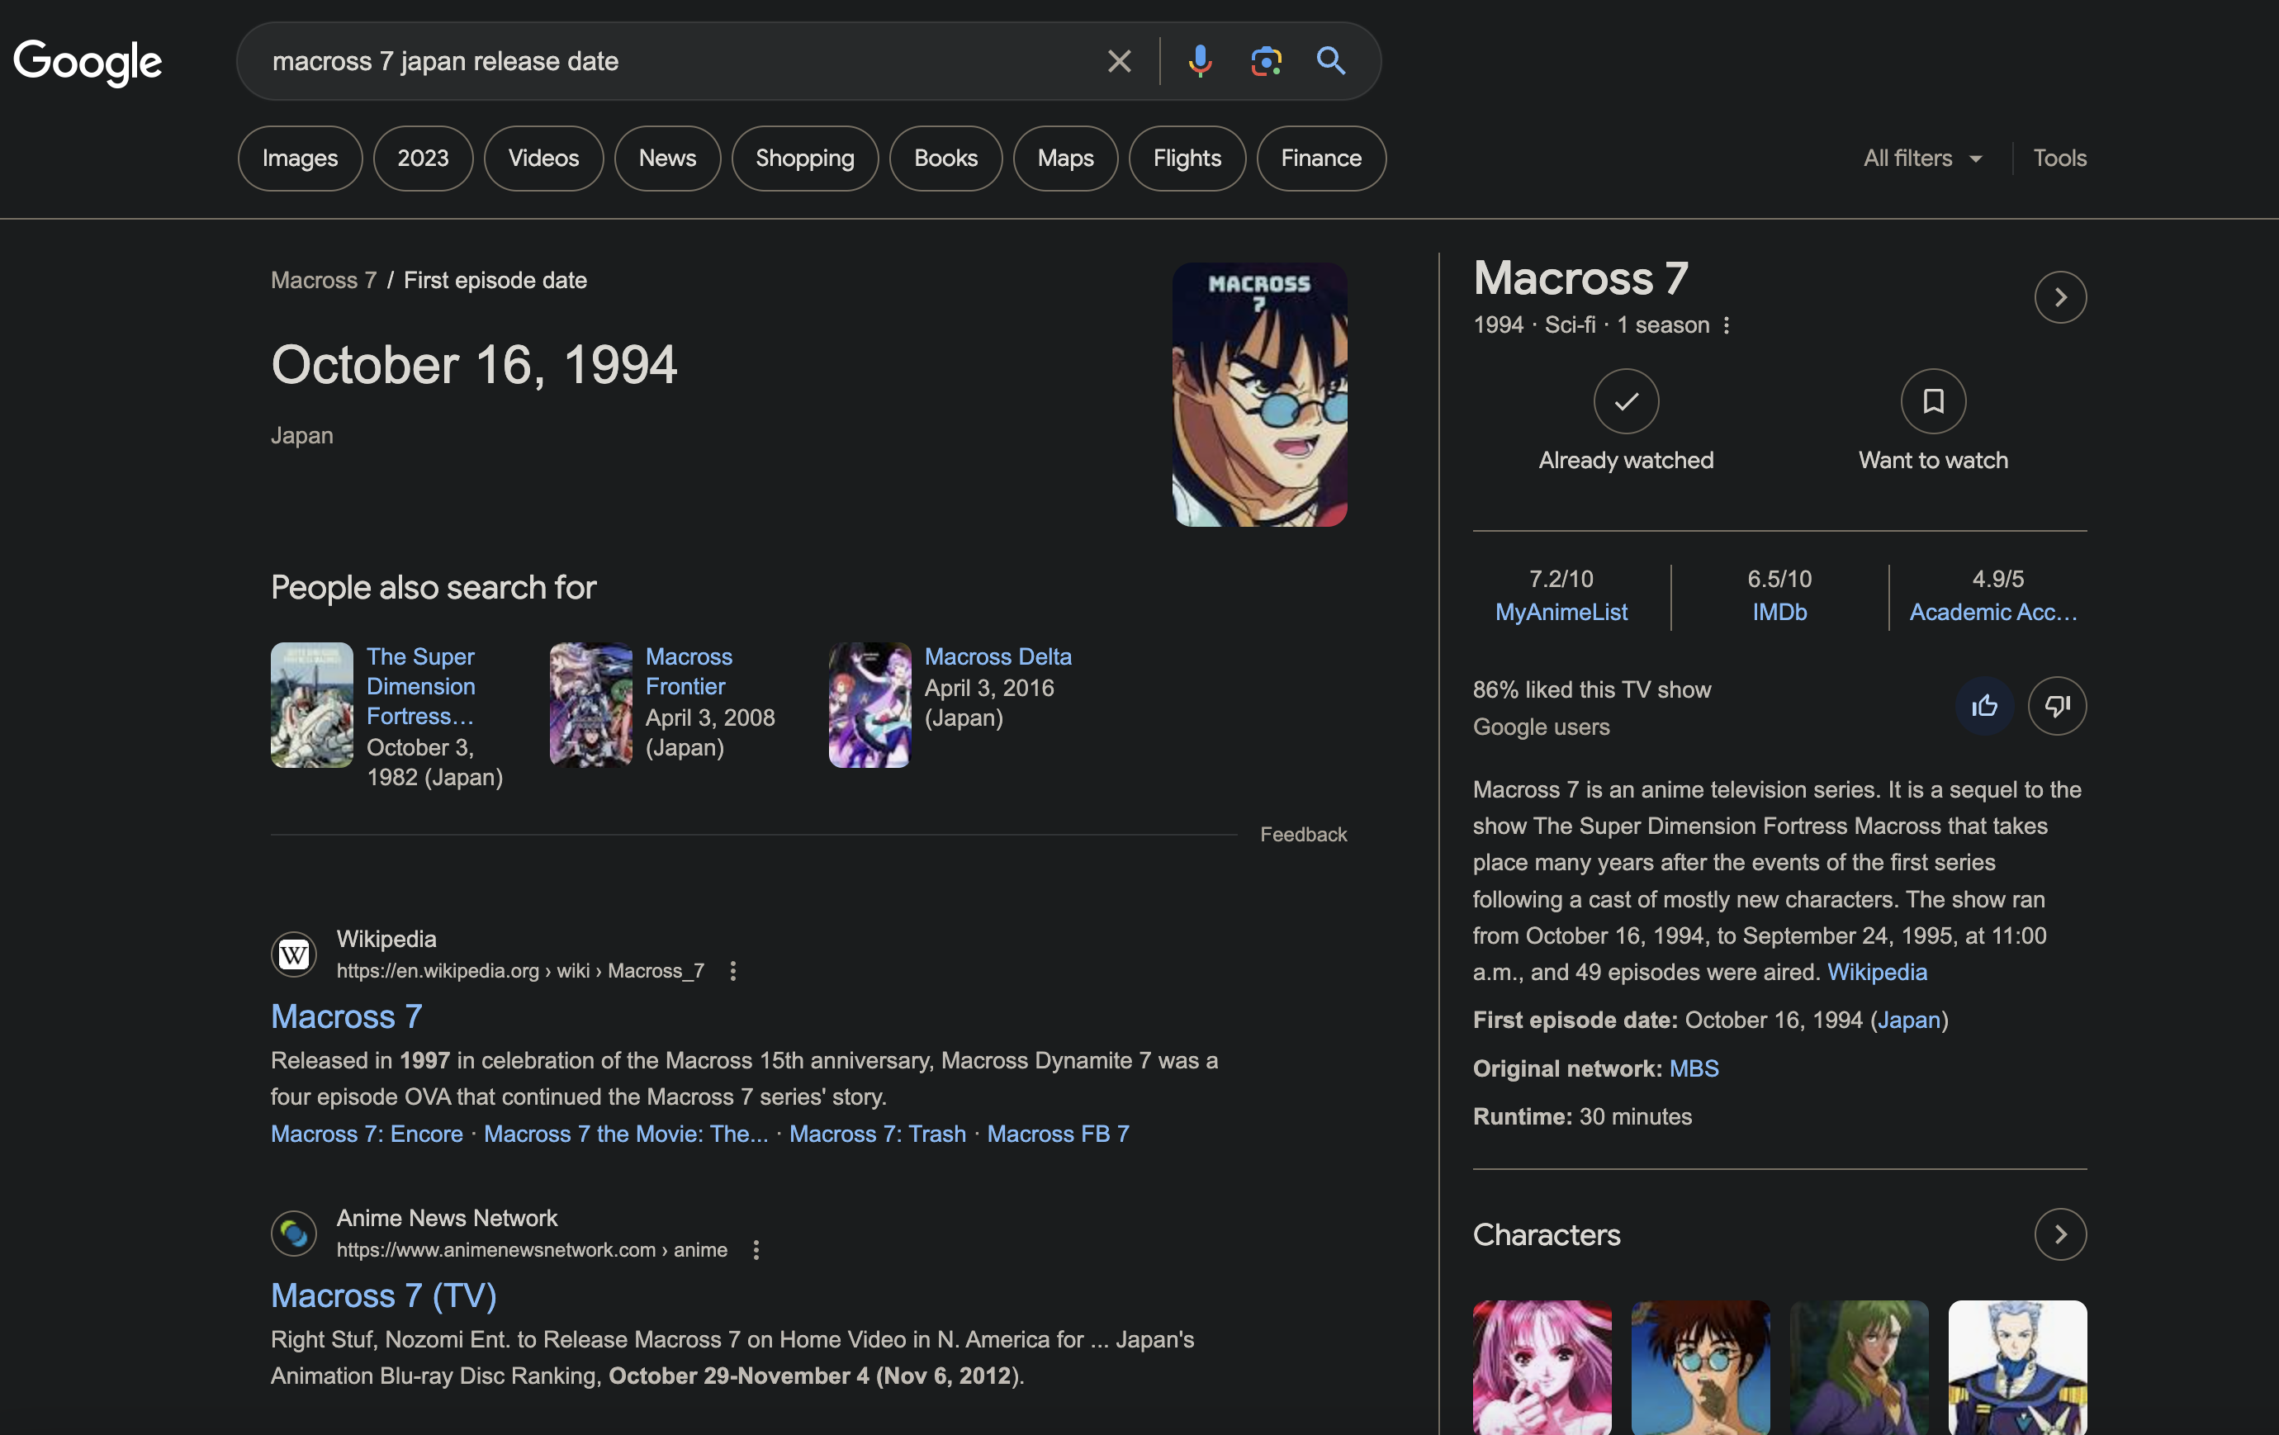This screenshot has height=1435, width=2279.
Task: Select green-haired character thumbnail
Action: click(1859, 1366)
